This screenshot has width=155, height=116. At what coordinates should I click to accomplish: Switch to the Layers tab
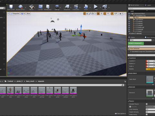[148, 5]
